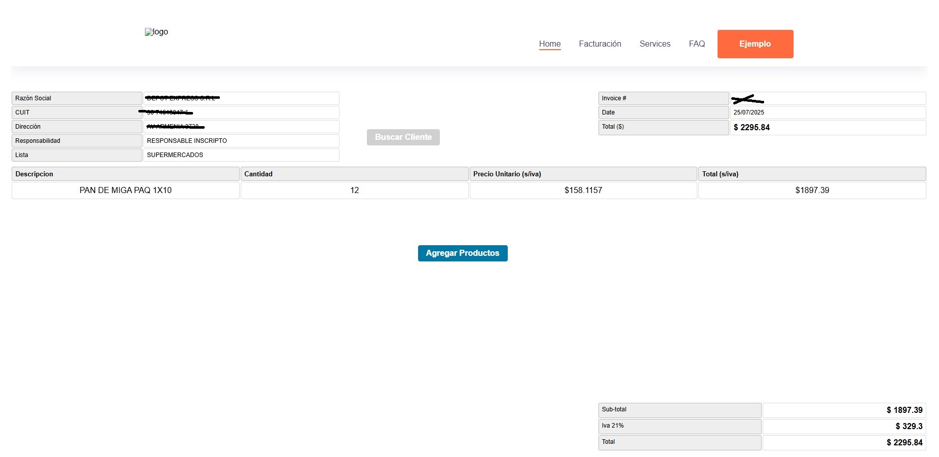This screenshot has width=939, height=457.
Task: Click the Dirección value field
Action: coord(241,127)
